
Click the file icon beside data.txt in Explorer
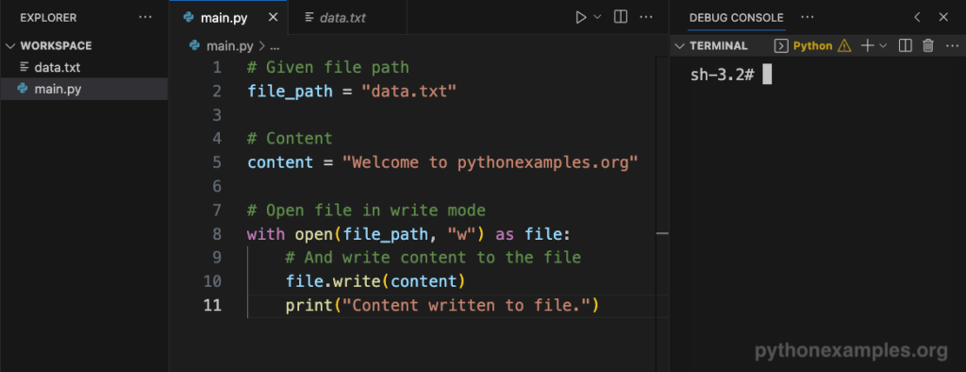(x=25, y=67)
